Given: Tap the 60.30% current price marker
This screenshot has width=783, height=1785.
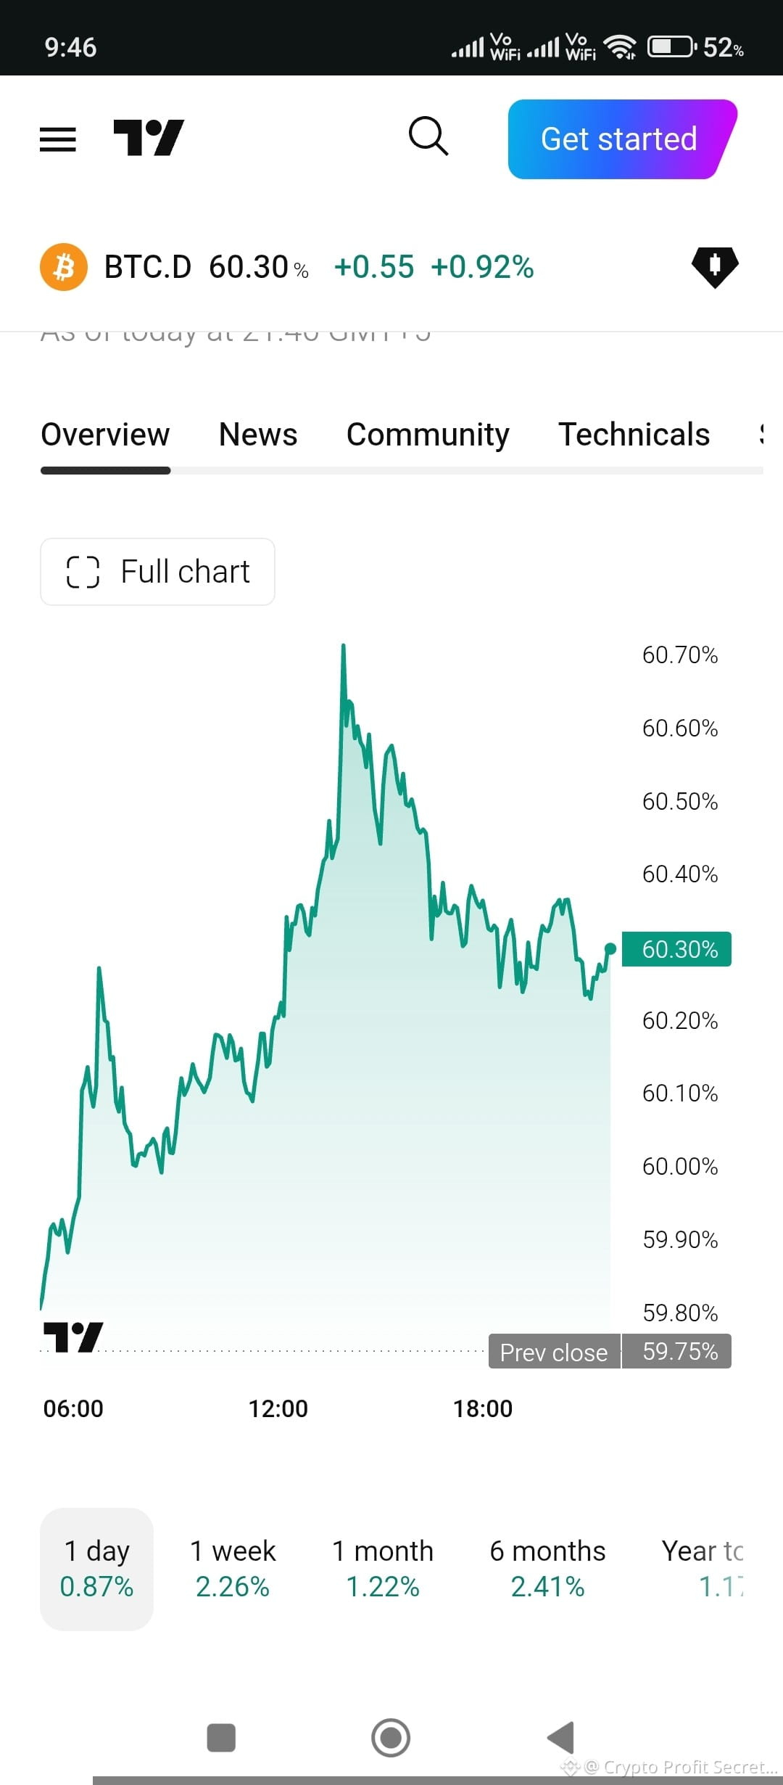Looking at the screenshot, I should 676,949.
